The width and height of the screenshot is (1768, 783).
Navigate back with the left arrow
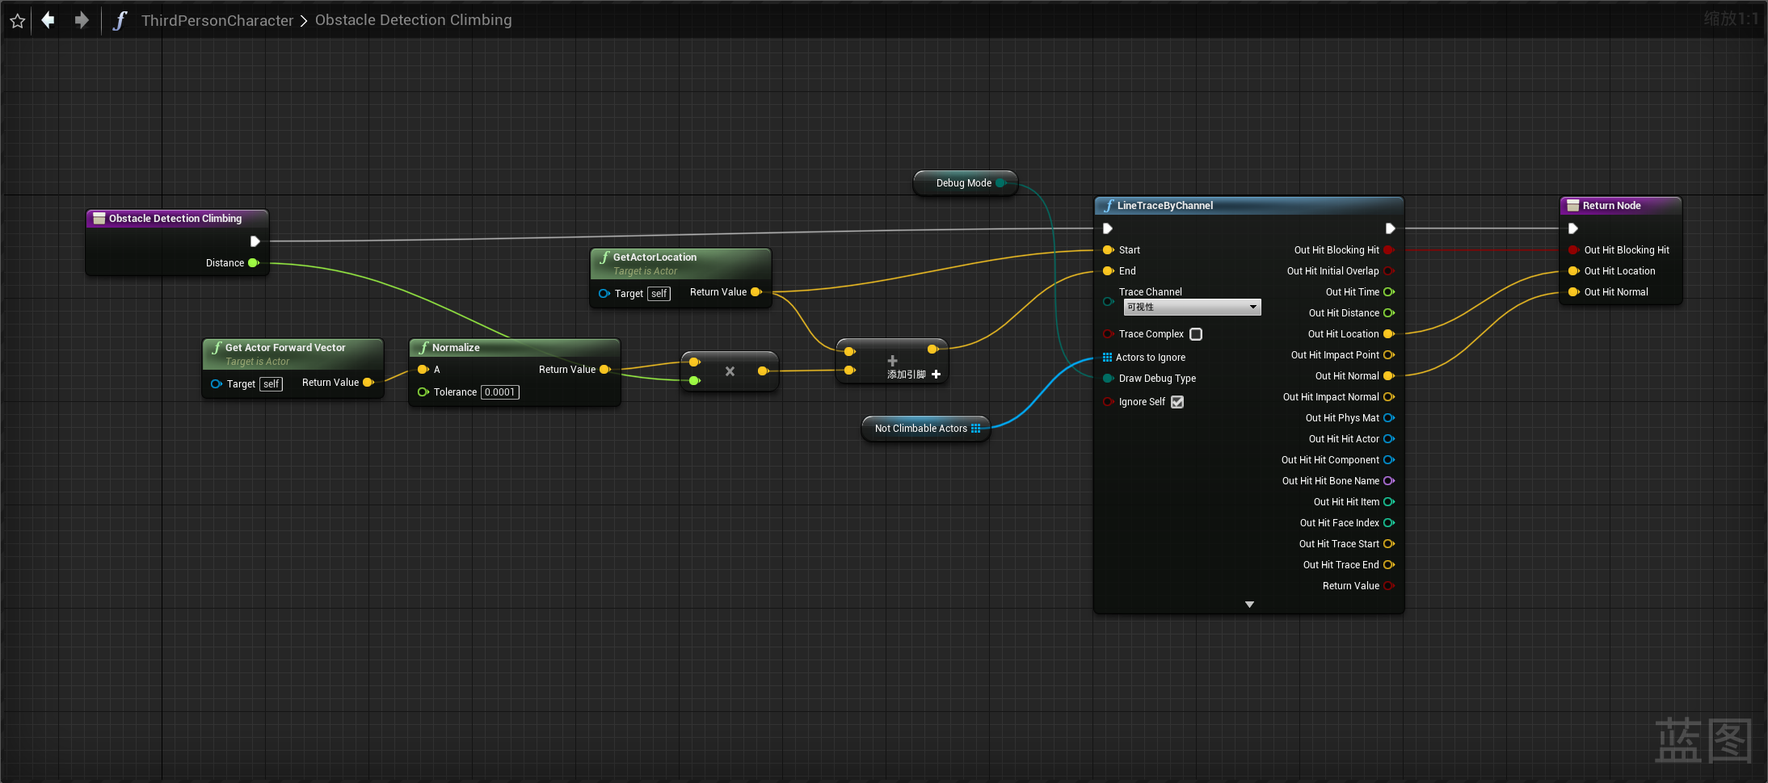pyautogui.click(x=48, y=20)
